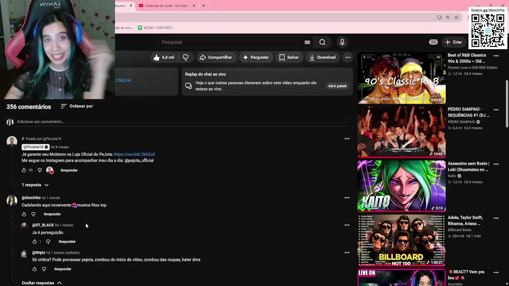Dislike the pinned PeJota10 comment
This screenshot has height=286, width=509.
tap(40, 170)
